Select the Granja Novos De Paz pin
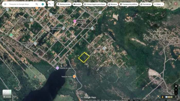Viewport: 180px width, 101px height. (51, 14)
